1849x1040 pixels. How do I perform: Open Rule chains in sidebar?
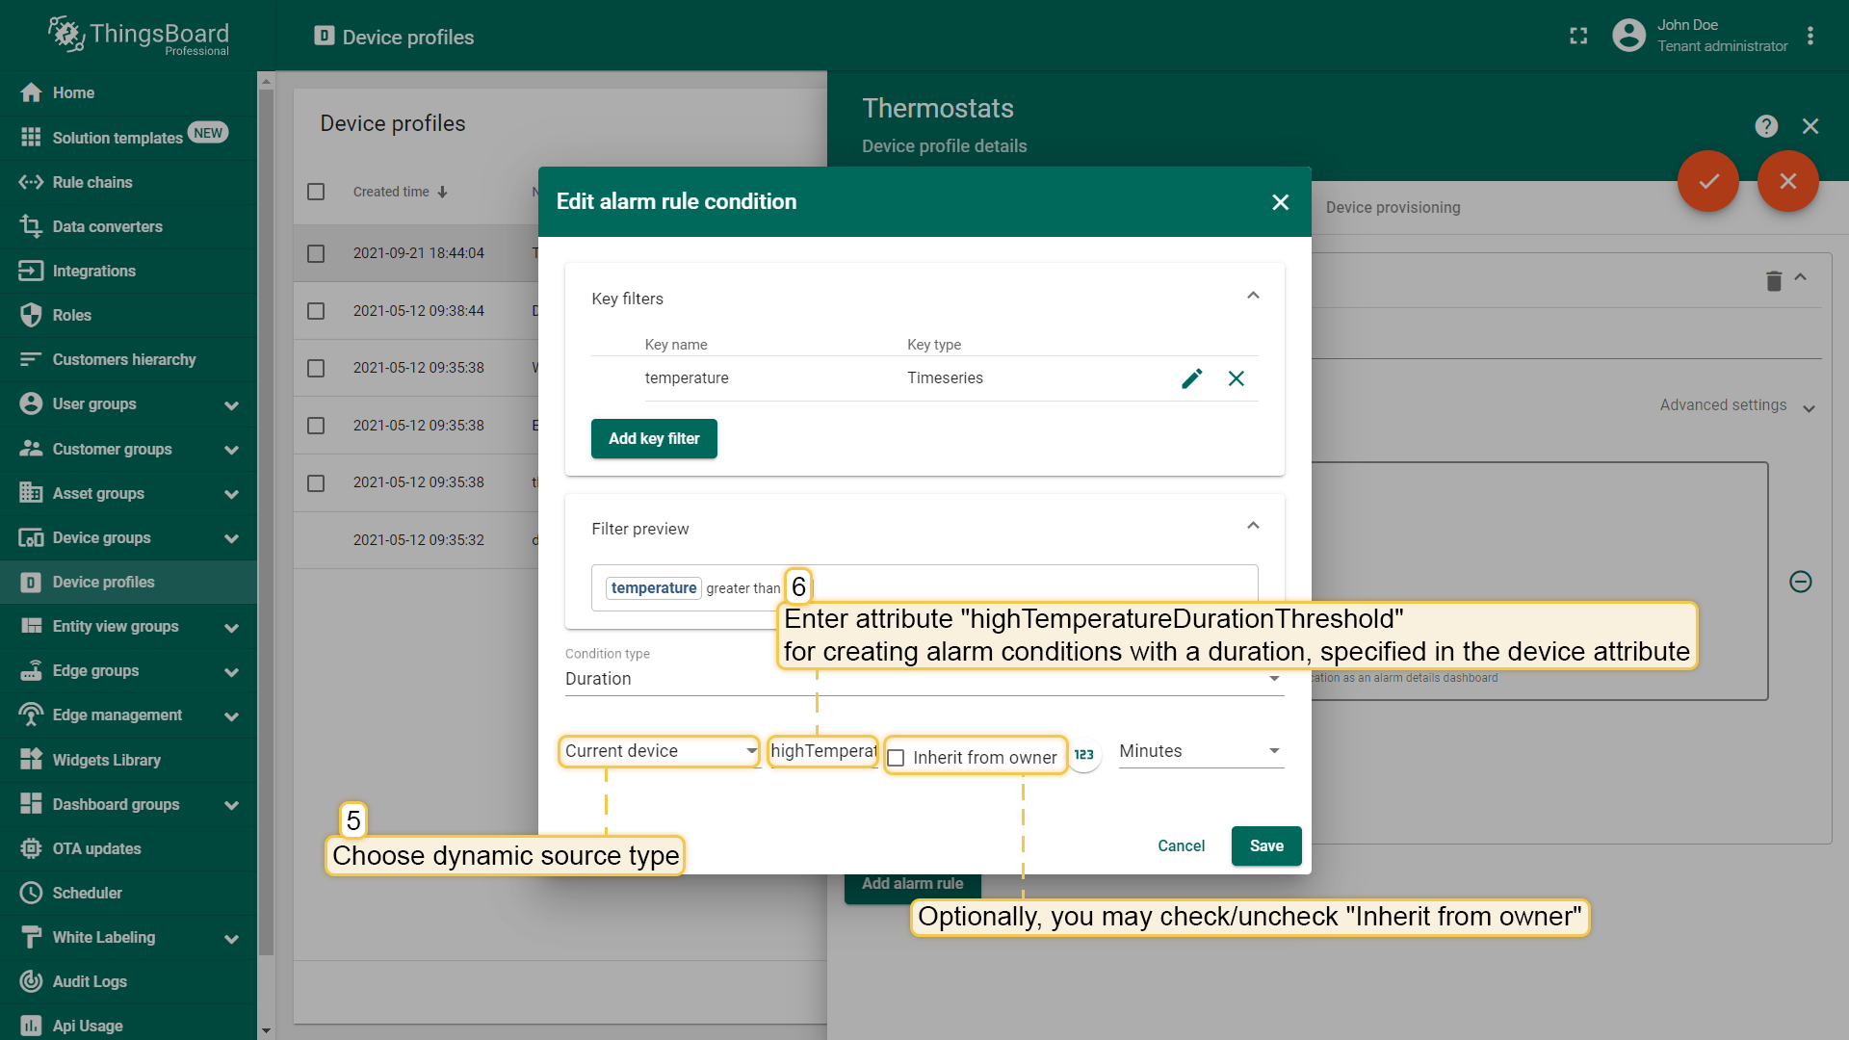pos(92,182)
